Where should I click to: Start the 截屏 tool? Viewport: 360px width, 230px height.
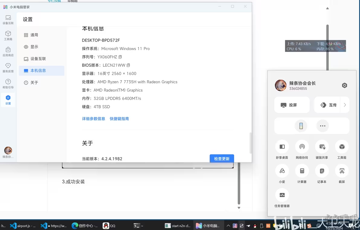coord(342,174)
